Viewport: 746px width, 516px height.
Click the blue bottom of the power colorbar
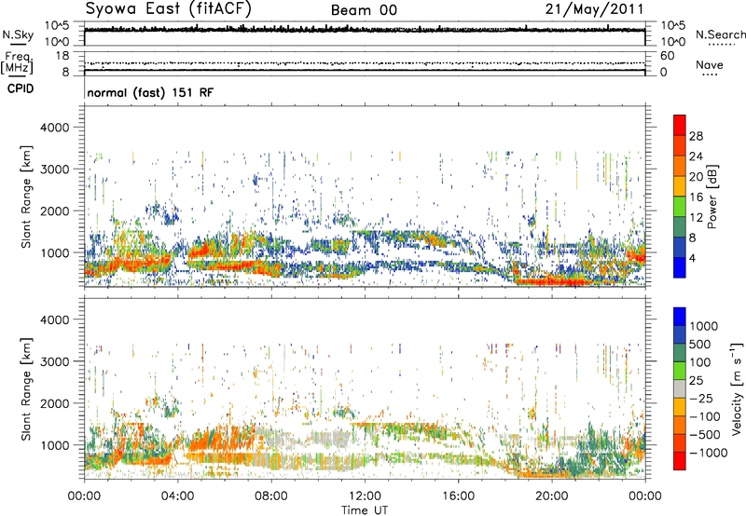point(680,267)
